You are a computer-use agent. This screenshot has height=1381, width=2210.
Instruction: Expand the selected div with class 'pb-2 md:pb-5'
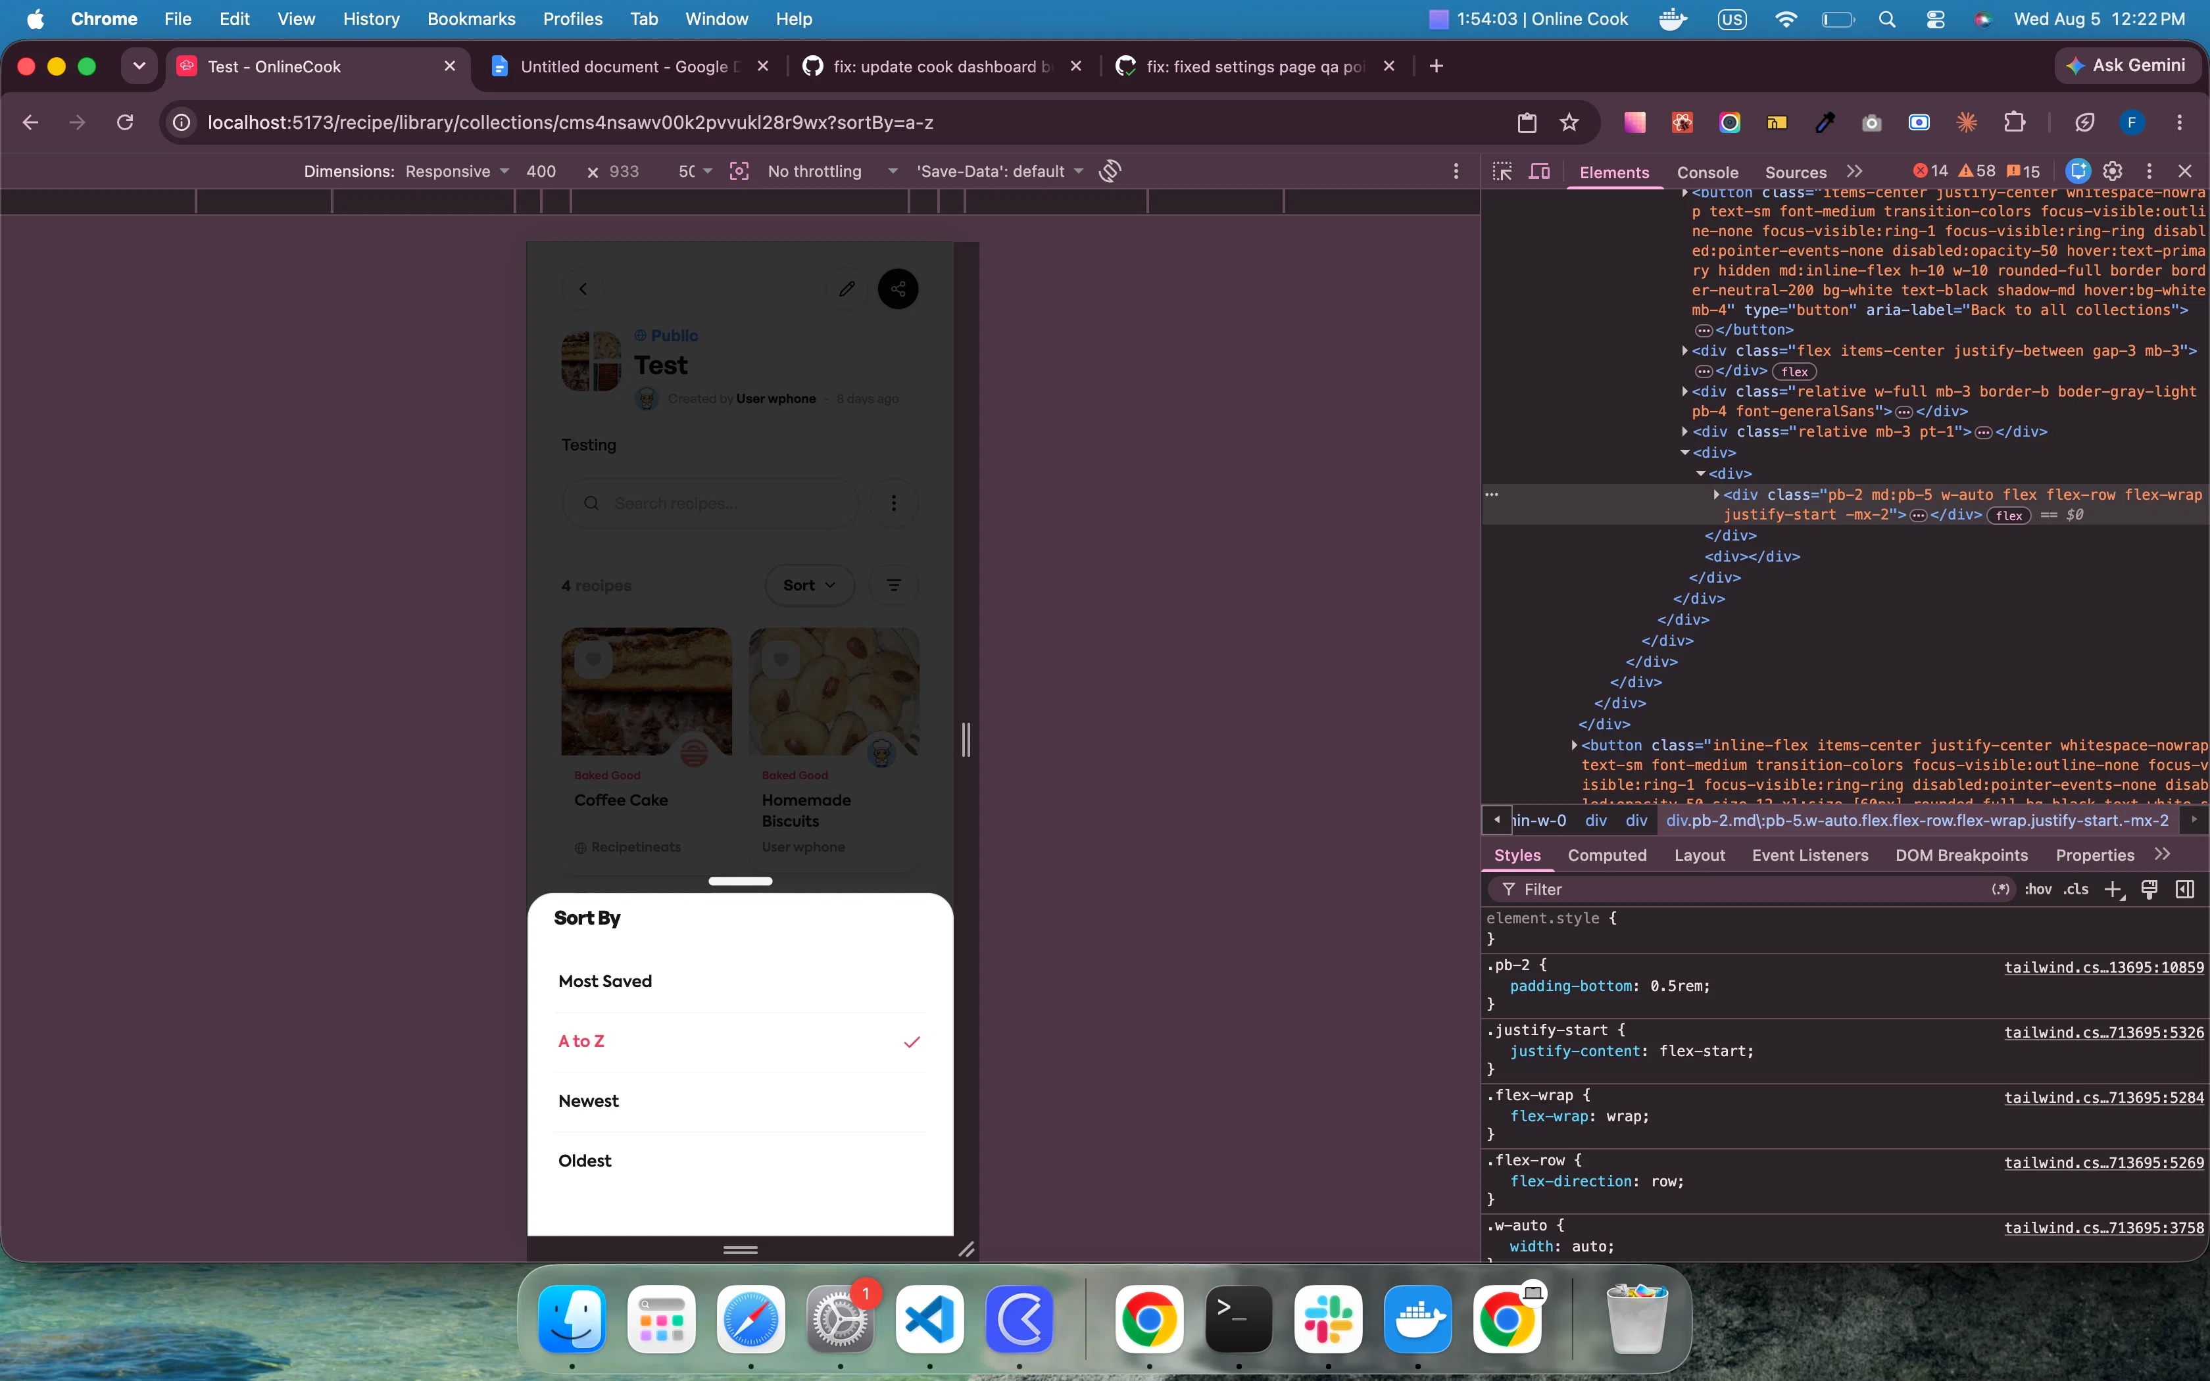click(x=1717, y=495)
